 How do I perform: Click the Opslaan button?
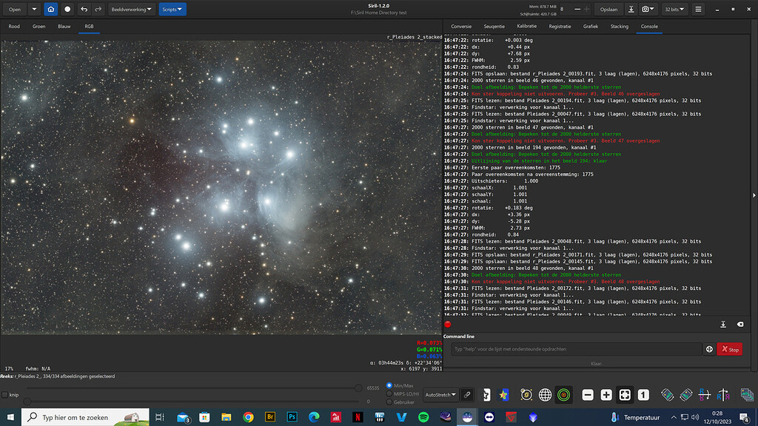608,10
